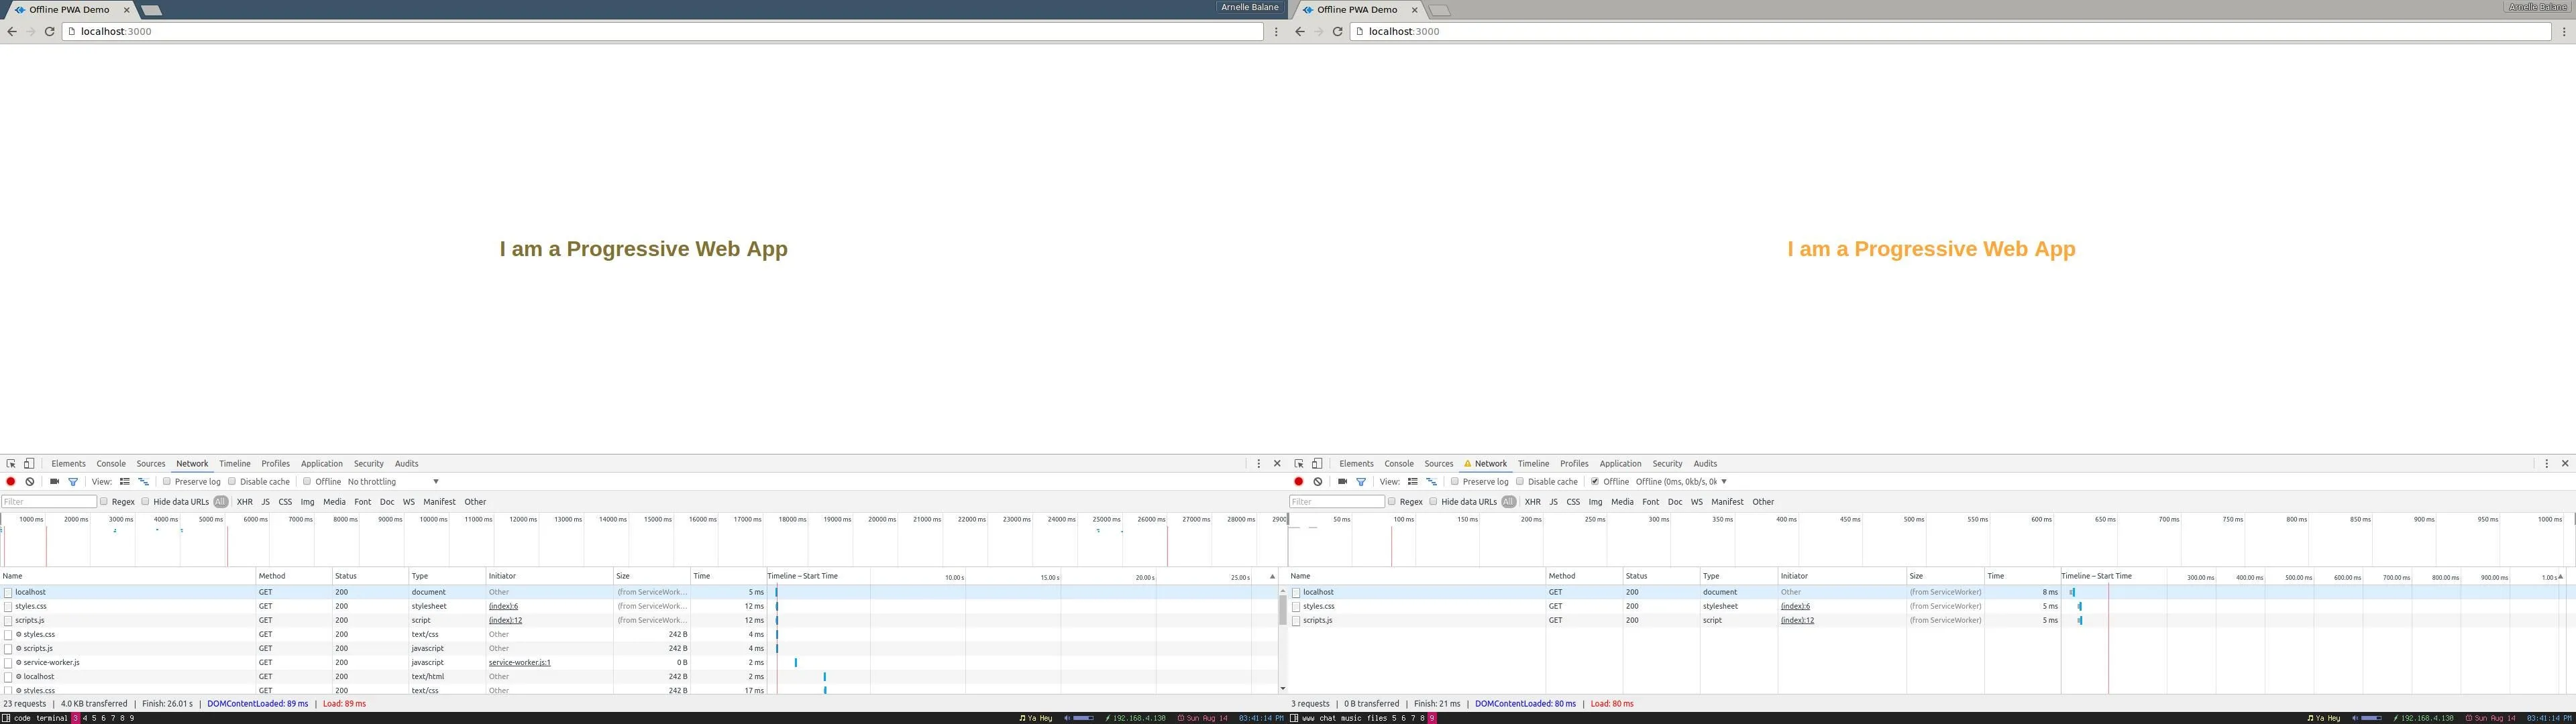Check the Disable cache option
This screenshot has height=724, width=2576.
coord(231,481)
